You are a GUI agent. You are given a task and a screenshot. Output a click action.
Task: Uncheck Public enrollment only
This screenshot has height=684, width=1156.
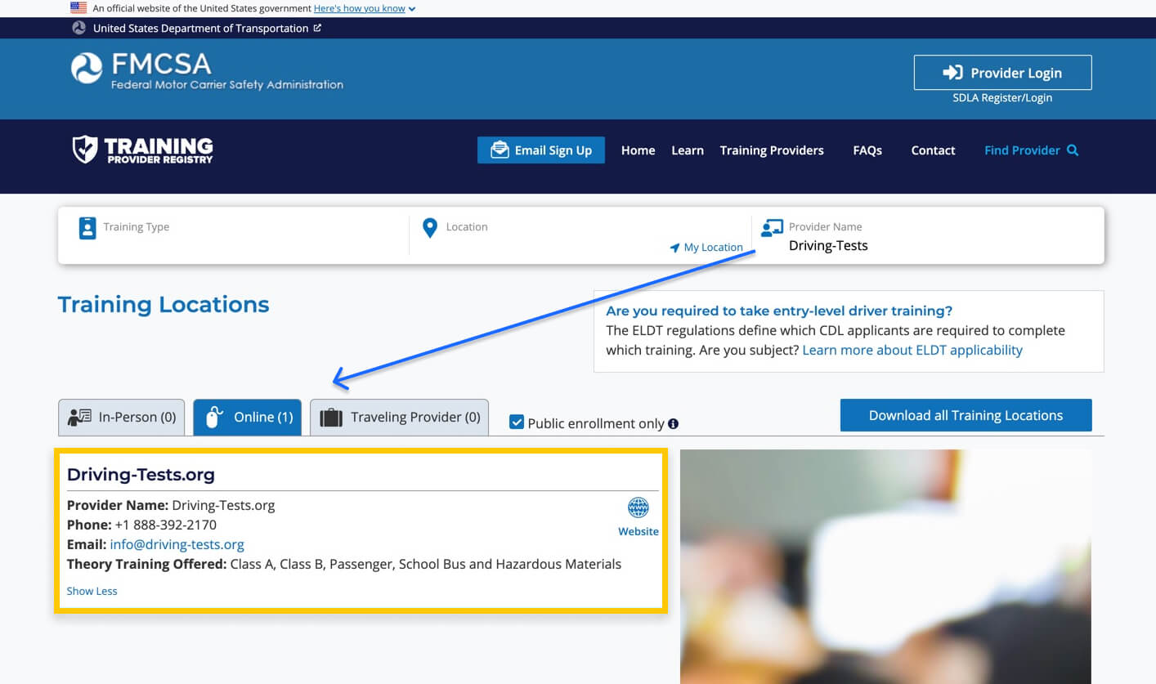pyautogui.click(x=517, y=422)
